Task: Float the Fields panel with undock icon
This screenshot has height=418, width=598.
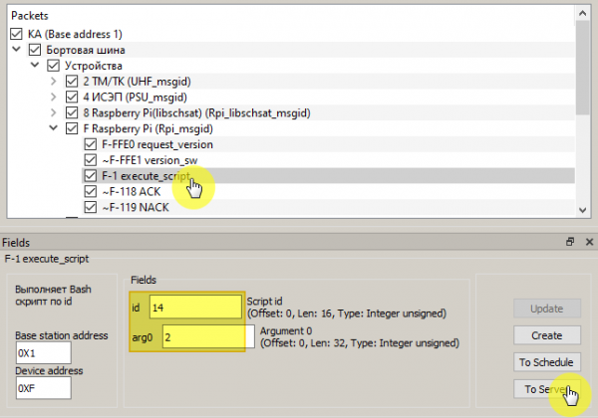Action: tap(571, 242)
